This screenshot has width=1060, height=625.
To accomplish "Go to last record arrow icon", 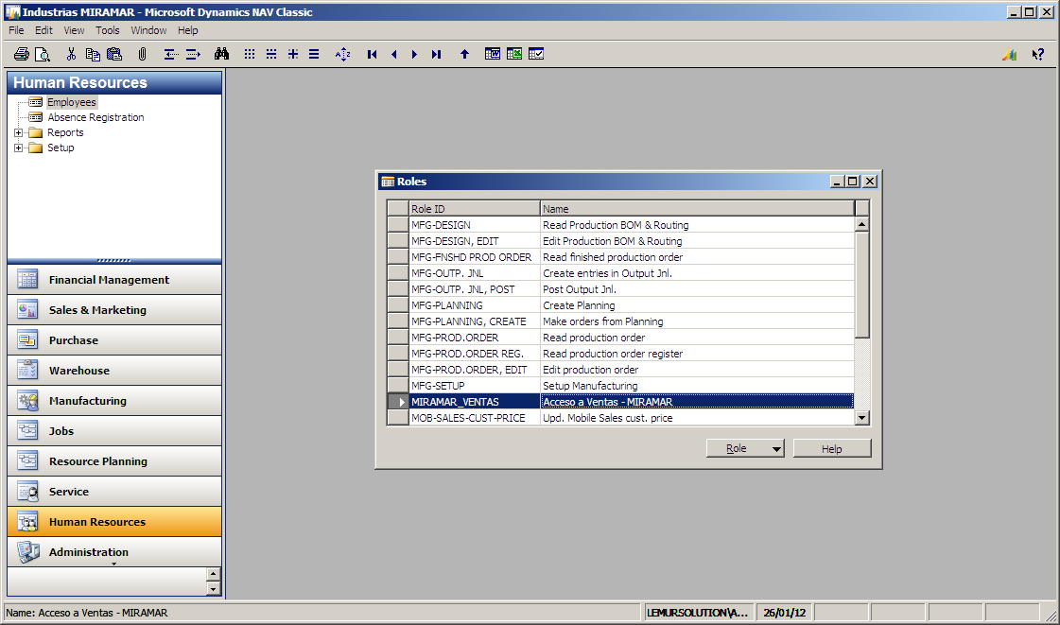I will coord(436,54).
